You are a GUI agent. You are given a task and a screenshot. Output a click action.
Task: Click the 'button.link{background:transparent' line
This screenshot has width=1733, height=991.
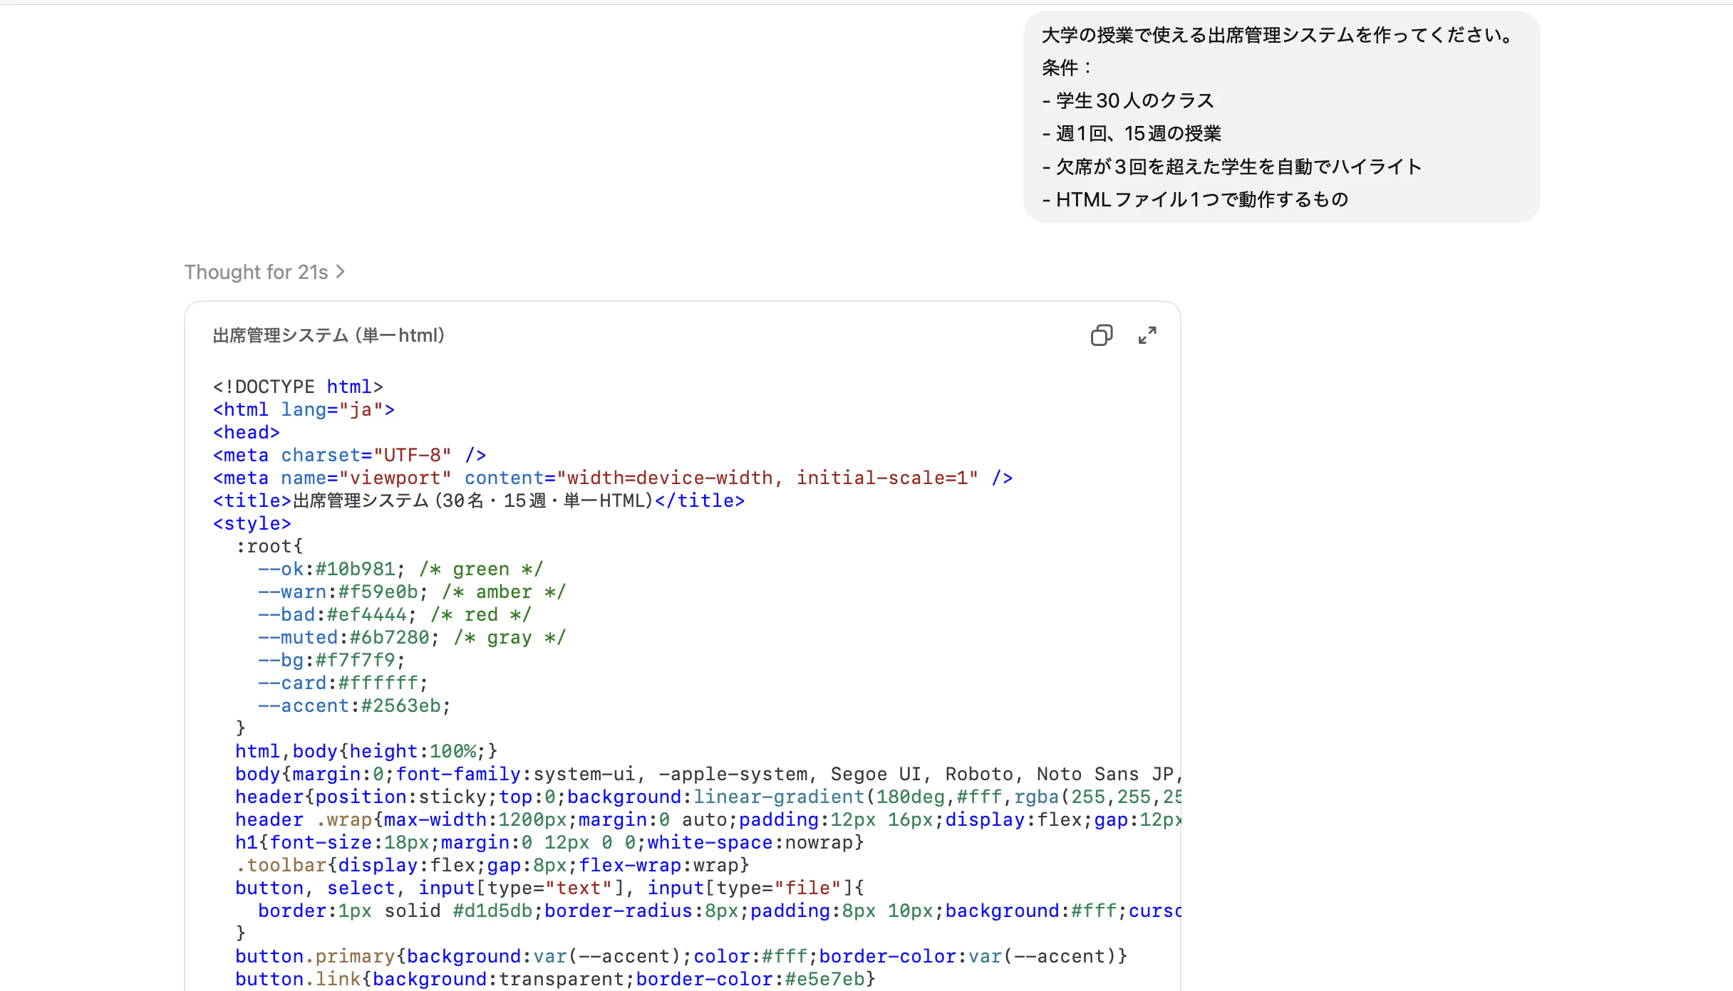(555, 979)
